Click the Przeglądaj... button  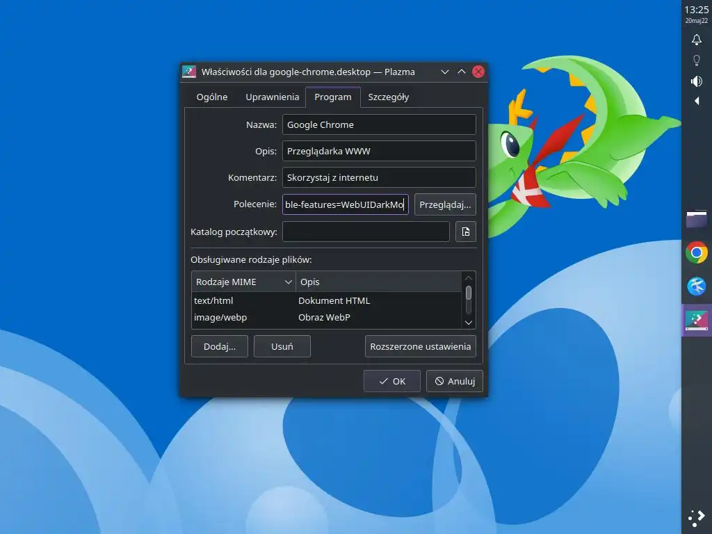pyautogui.click(x=445, y=204)
